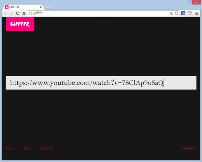Click the YouTube URL input field
The image size is (202, 162).
[x=101, y=83]
